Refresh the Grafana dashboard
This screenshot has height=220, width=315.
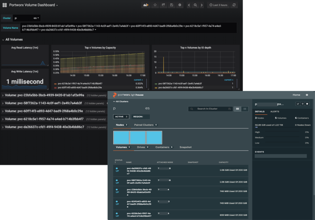click(x=234, y=5)
